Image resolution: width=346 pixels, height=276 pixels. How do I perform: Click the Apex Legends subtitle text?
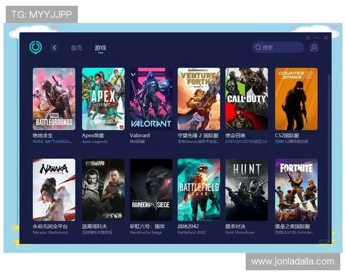95,141
